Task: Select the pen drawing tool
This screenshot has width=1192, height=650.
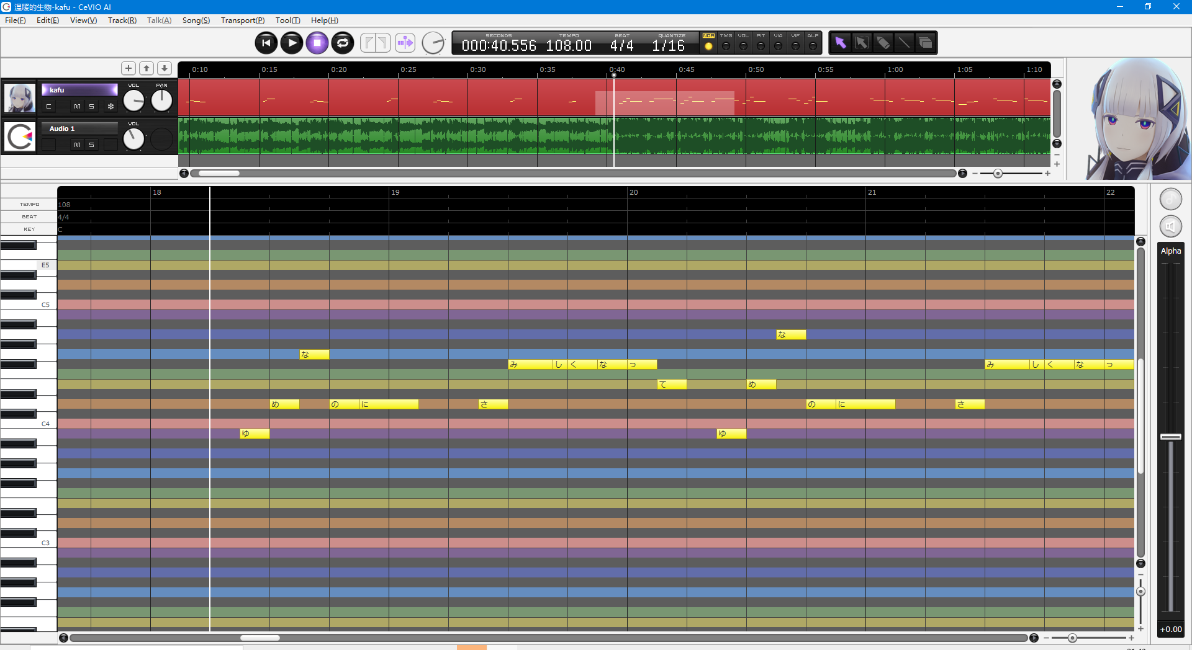Action: point(883,42)
